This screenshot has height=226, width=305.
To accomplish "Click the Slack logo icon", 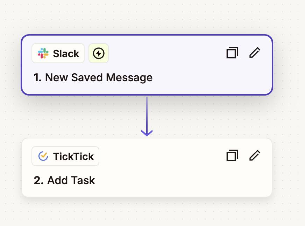I will point(43,53).
